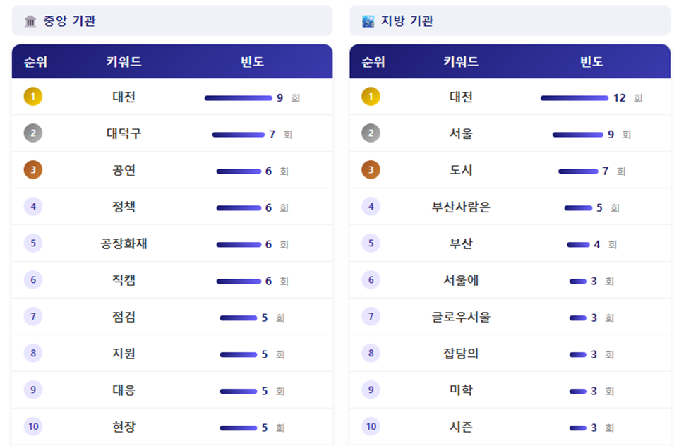Screen dimensions: 679x446
Task: Click the rank 10 badge beside 현장
Action: (x=33, y=427)
